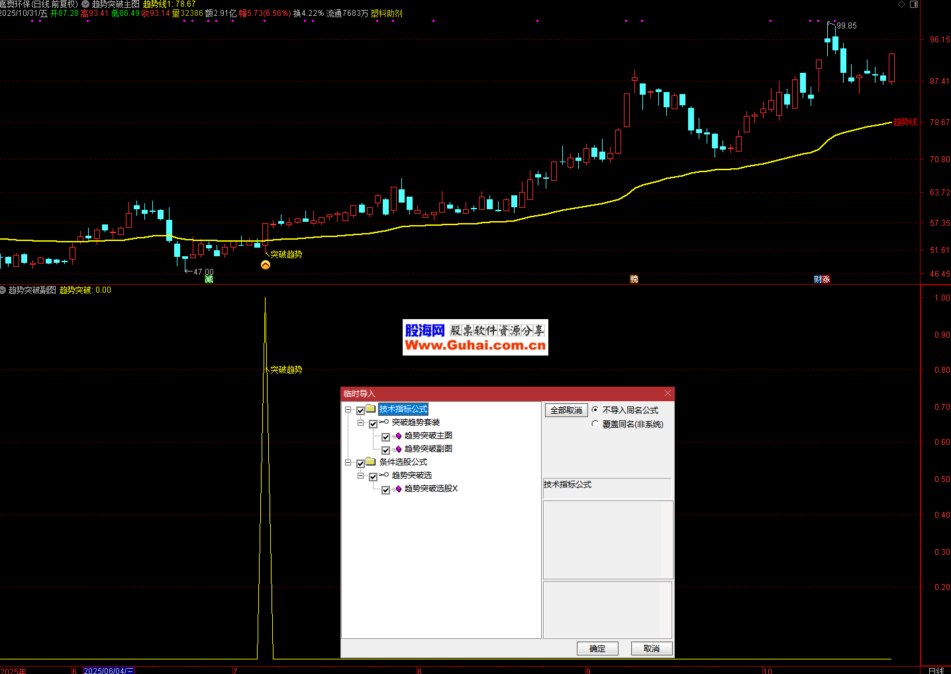Select 覆盖同名(非系统) radio option
Image resolution: width=951 pixels, height=674 pixels.
click(595, 424)
